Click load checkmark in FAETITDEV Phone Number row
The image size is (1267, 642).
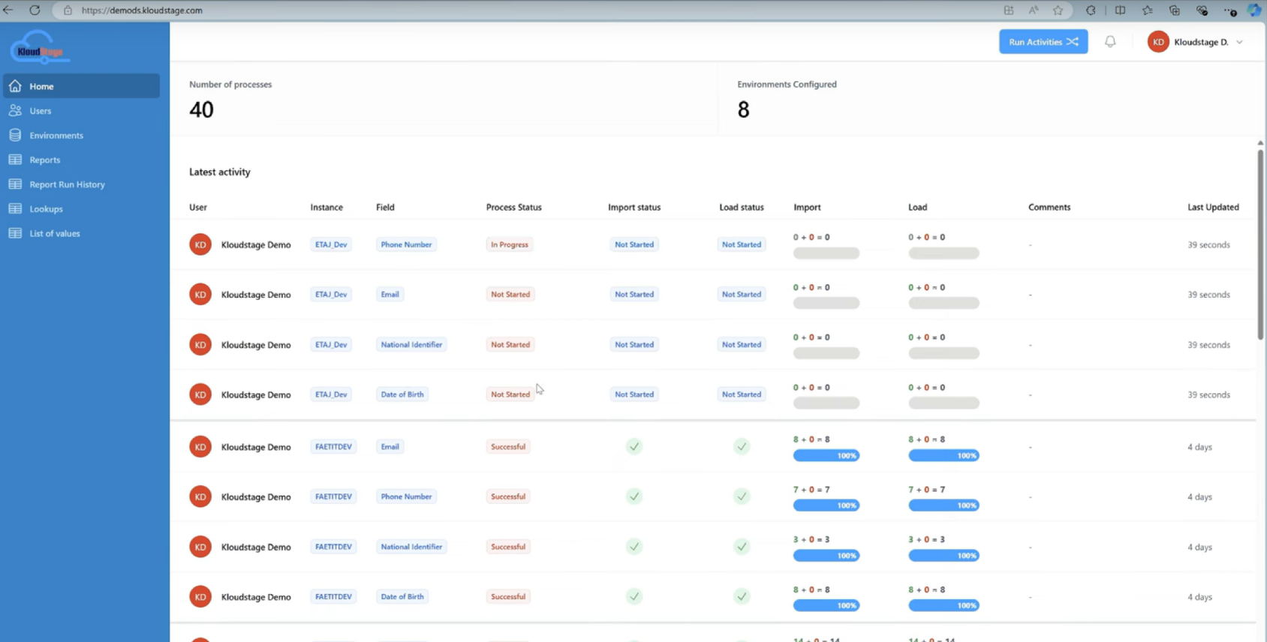coord(742,496)
